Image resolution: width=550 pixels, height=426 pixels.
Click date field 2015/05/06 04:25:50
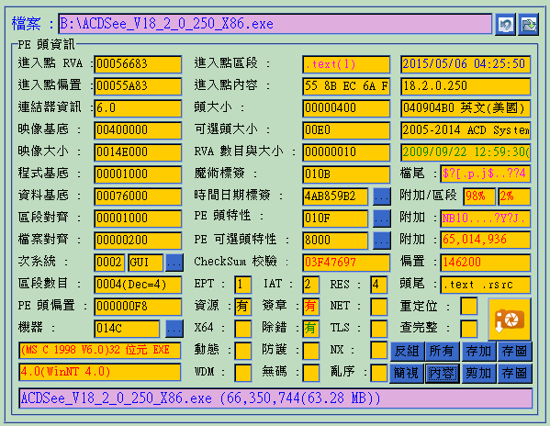466,64
